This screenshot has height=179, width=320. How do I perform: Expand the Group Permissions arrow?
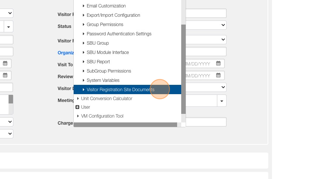click(83, 25)
